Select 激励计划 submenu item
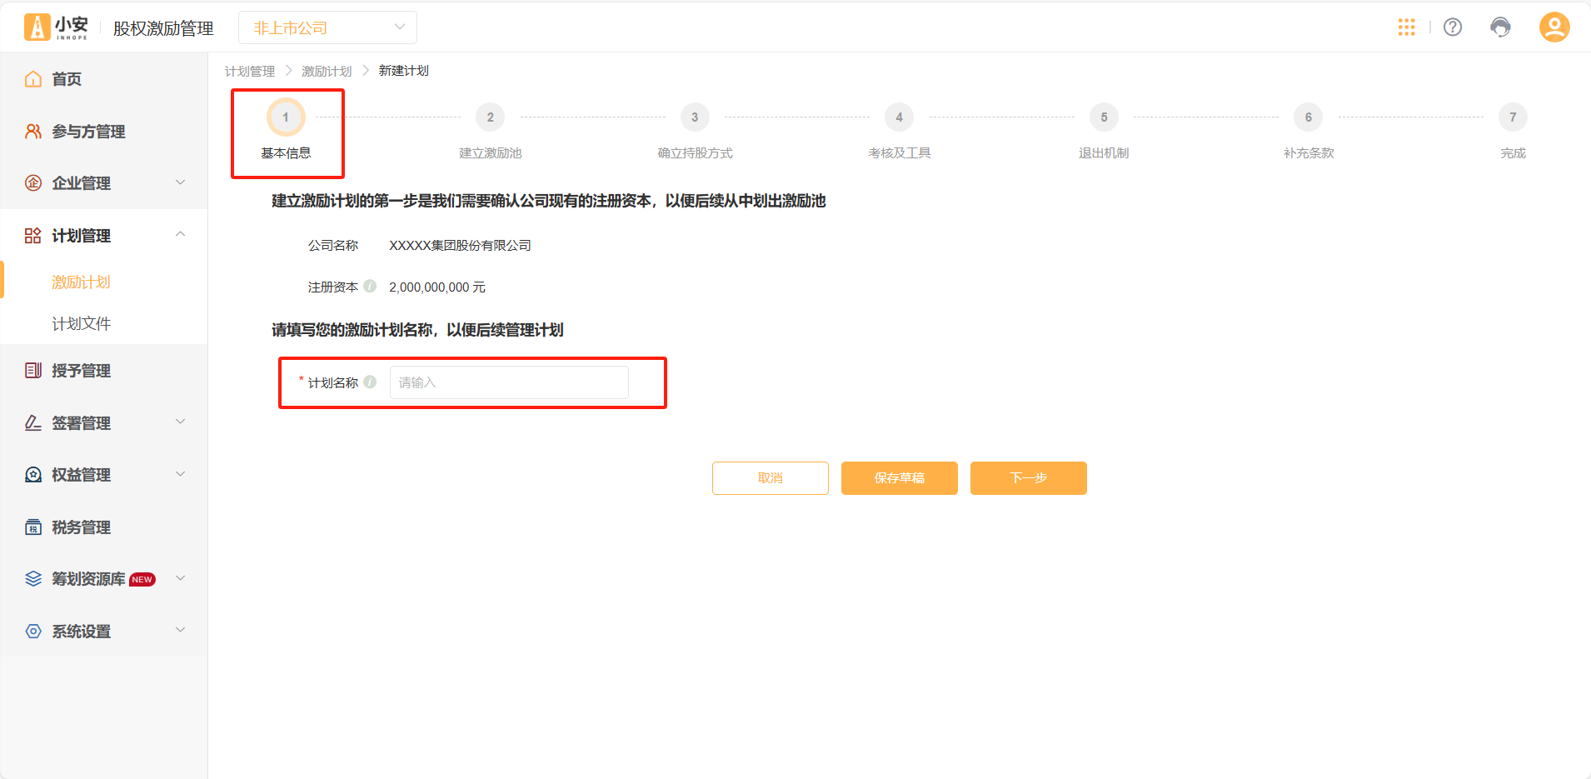 pyautogui.click(x=81, y=282)
